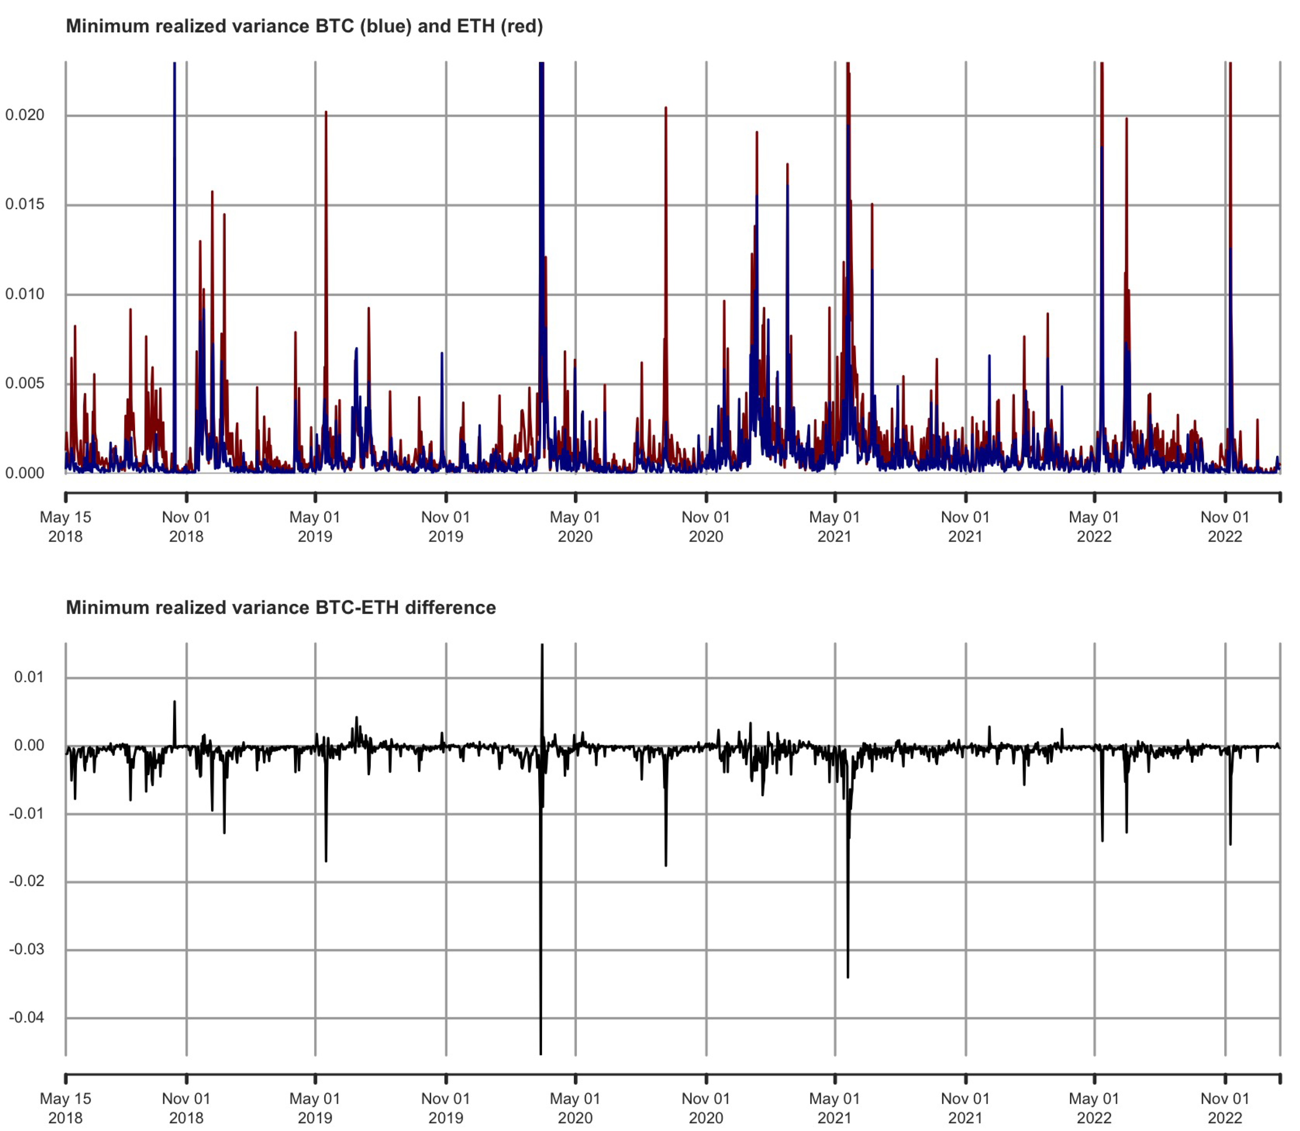Screen dimensions: 1300x1131
Task: Click the BTC-ETH difference chart title
Action: click(x=281, y=608)
